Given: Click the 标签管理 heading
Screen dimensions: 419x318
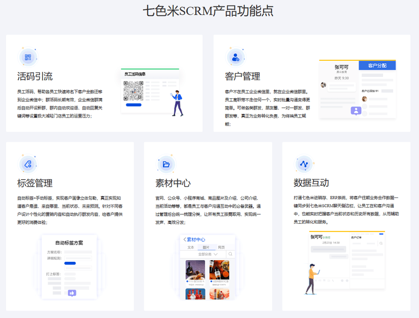Looking at the screenshot, I should pos(35,183).
